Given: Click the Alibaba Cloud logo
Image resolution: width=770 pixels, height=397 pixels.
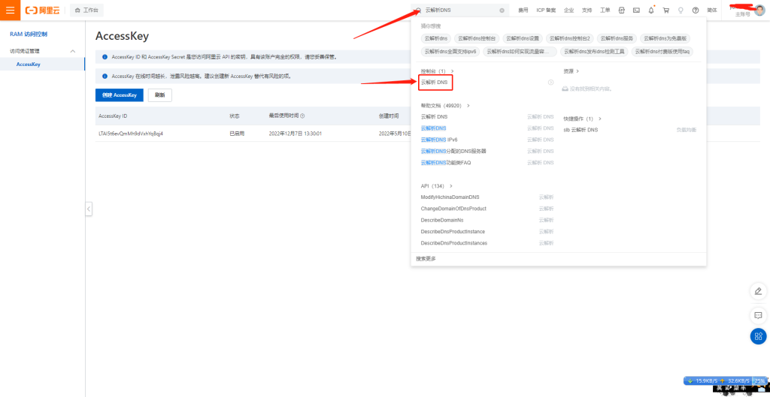Looking at the screenshot, I should pos(42,10).
